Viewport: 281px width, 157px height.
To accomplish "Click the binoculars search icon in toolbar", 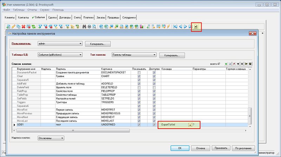I will pyautogui.click(x=84, y=27).
